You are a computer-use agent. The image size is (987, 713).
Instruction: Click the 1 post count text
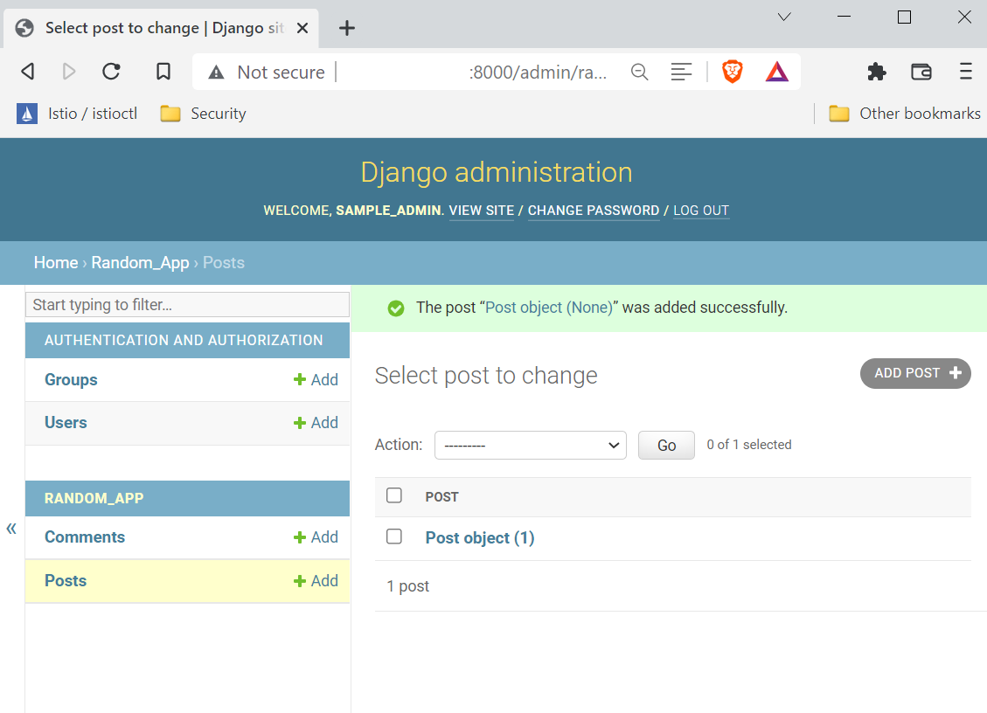(x=408, y=586)
